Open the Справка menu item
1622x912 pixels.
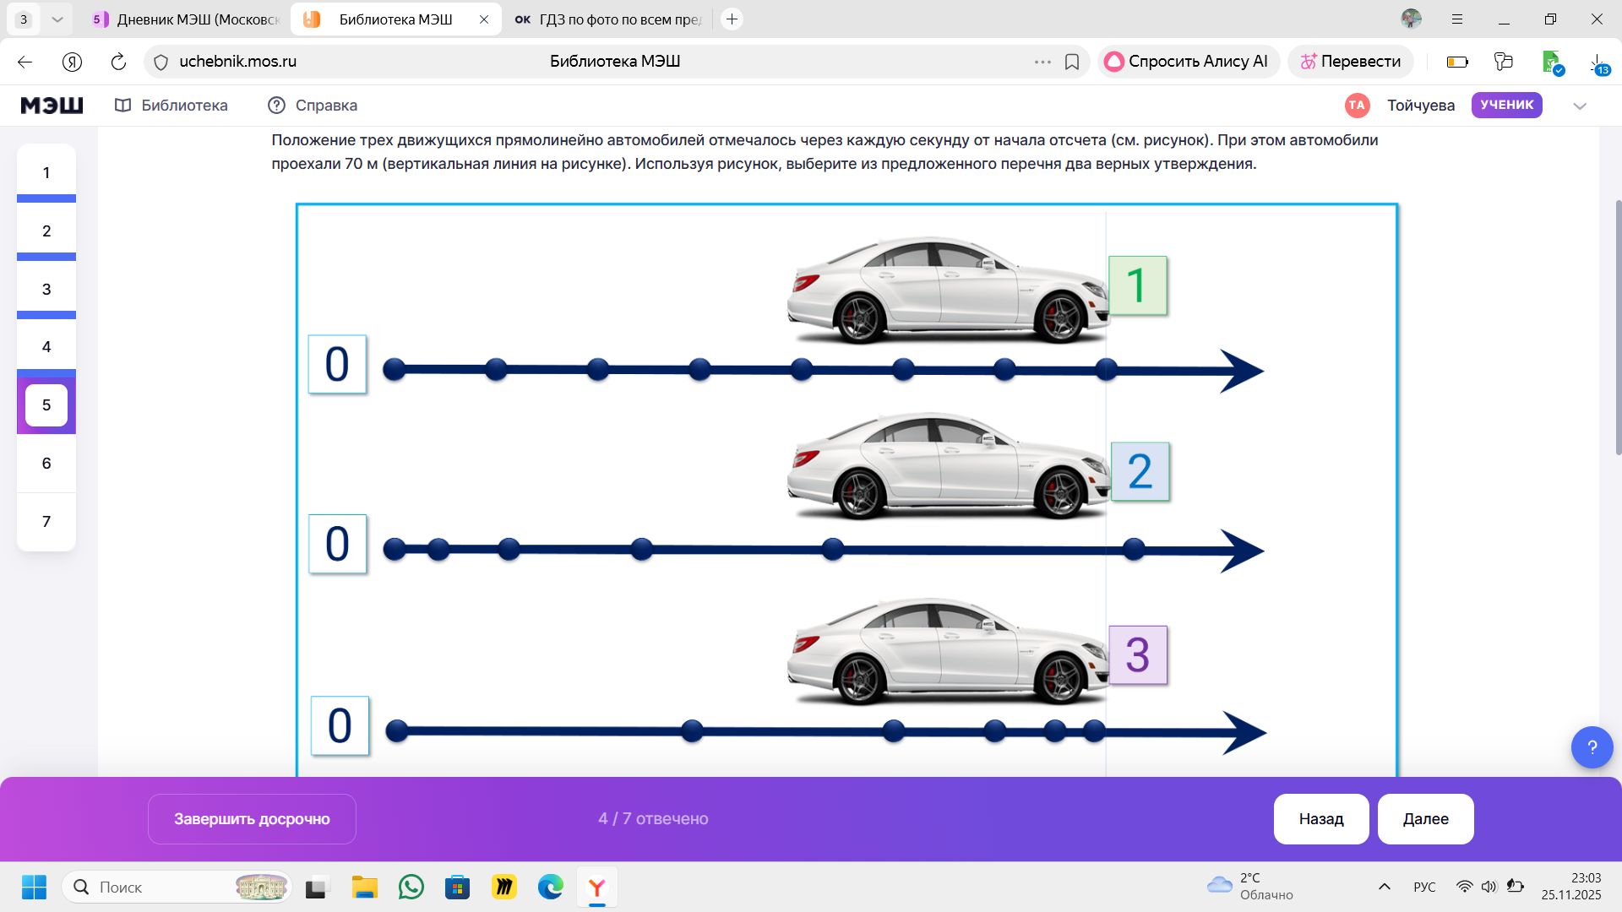[x=313, y=106]
